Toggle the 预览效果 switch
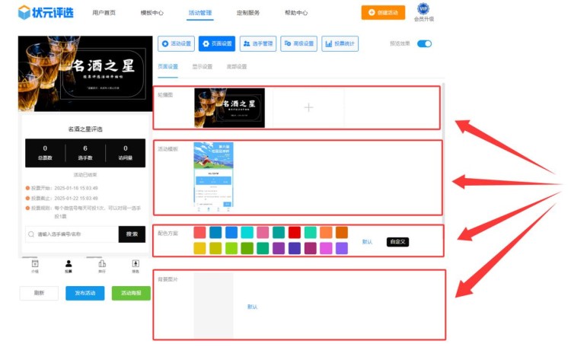571x347 pixels. coord(424,43)
